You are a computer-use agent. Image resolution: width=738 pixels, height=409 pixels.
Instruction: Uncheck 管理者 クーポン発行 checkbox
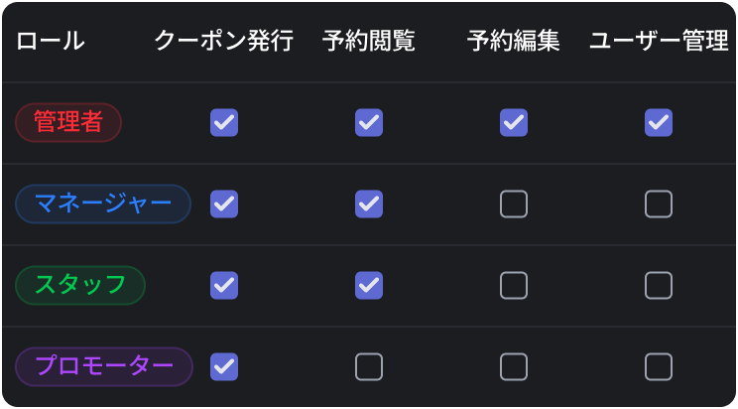[224, 123]
